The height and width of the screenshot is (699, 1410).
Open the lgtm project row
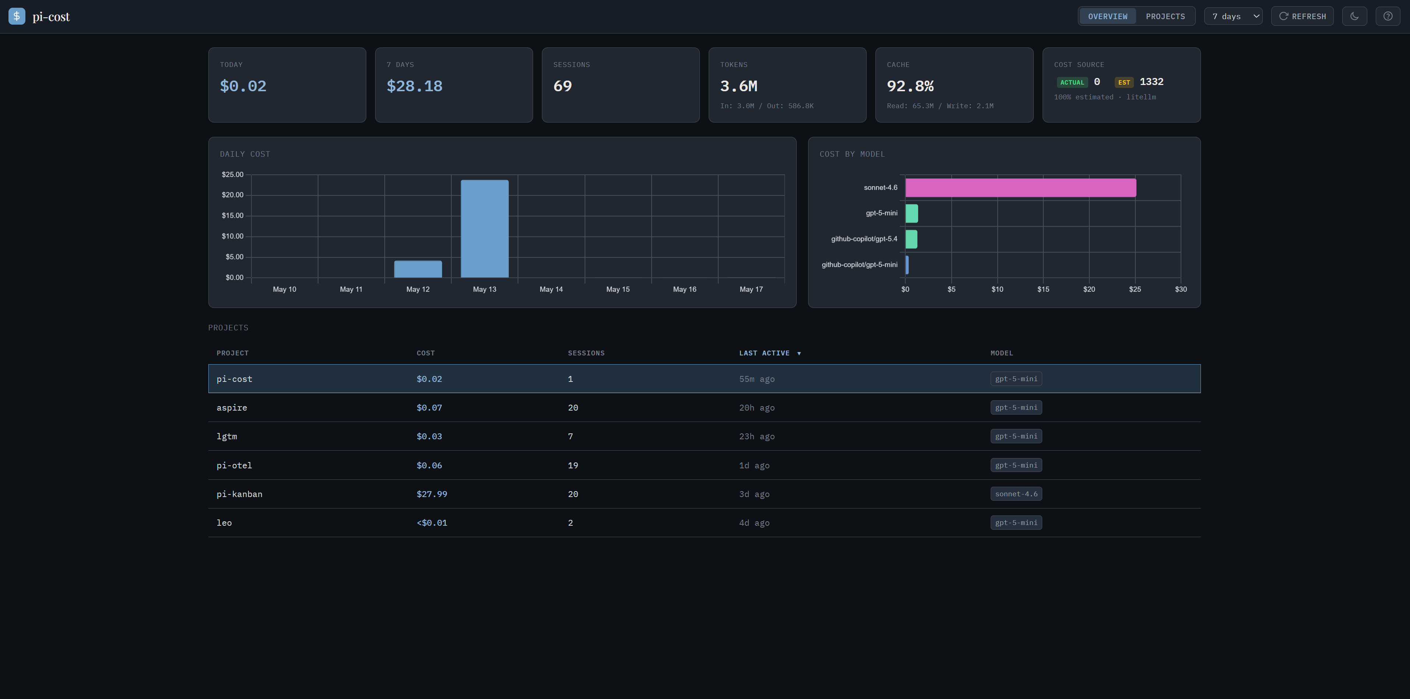(x=704, y=436)
